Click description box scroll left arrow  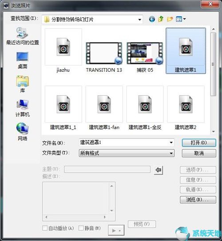click(x=46, y=217)
